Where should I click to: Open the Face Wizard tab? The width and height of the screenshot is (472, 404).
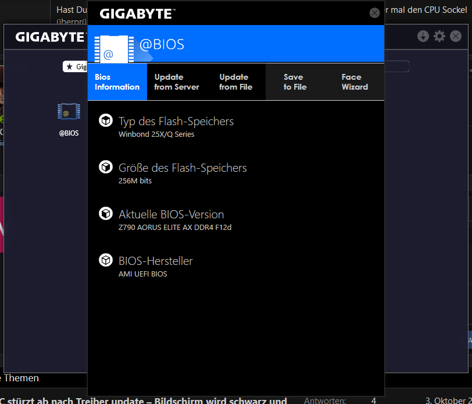355,81
